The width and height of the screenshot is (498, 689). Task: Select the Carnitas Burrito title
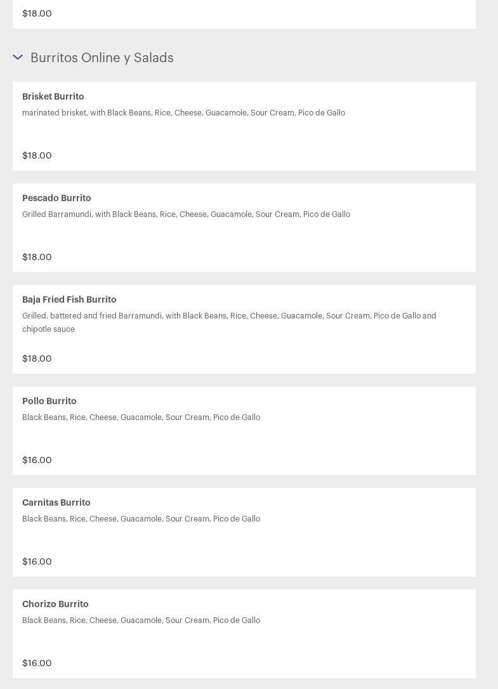point(56,502)
